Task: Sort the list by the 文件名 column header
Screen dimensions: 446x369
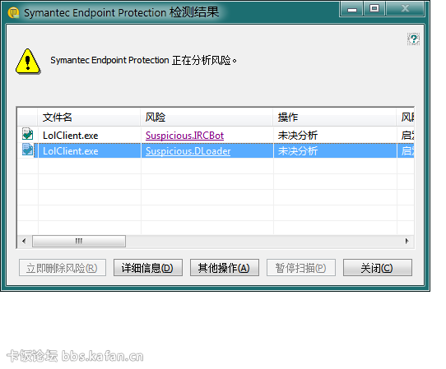Action: [89, 117]
